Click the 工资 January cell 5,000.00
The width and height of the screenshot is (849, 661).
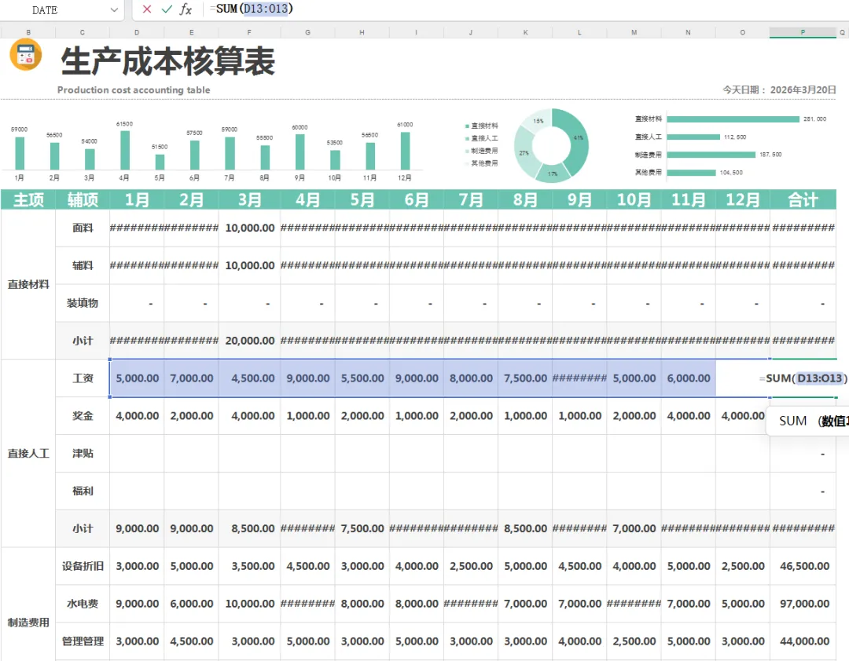pyautogui.click(x=137, y=378)
